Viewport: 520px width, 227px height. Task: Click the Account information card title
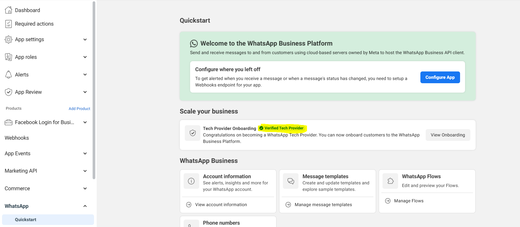227,176
